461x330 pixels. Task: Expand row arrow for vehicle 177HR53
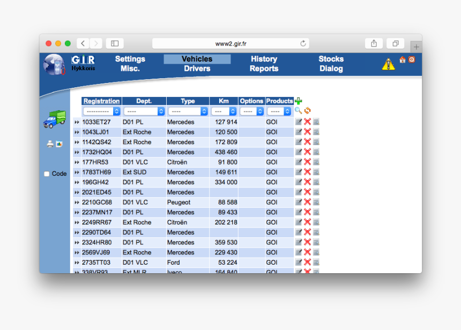pos(77,162)
